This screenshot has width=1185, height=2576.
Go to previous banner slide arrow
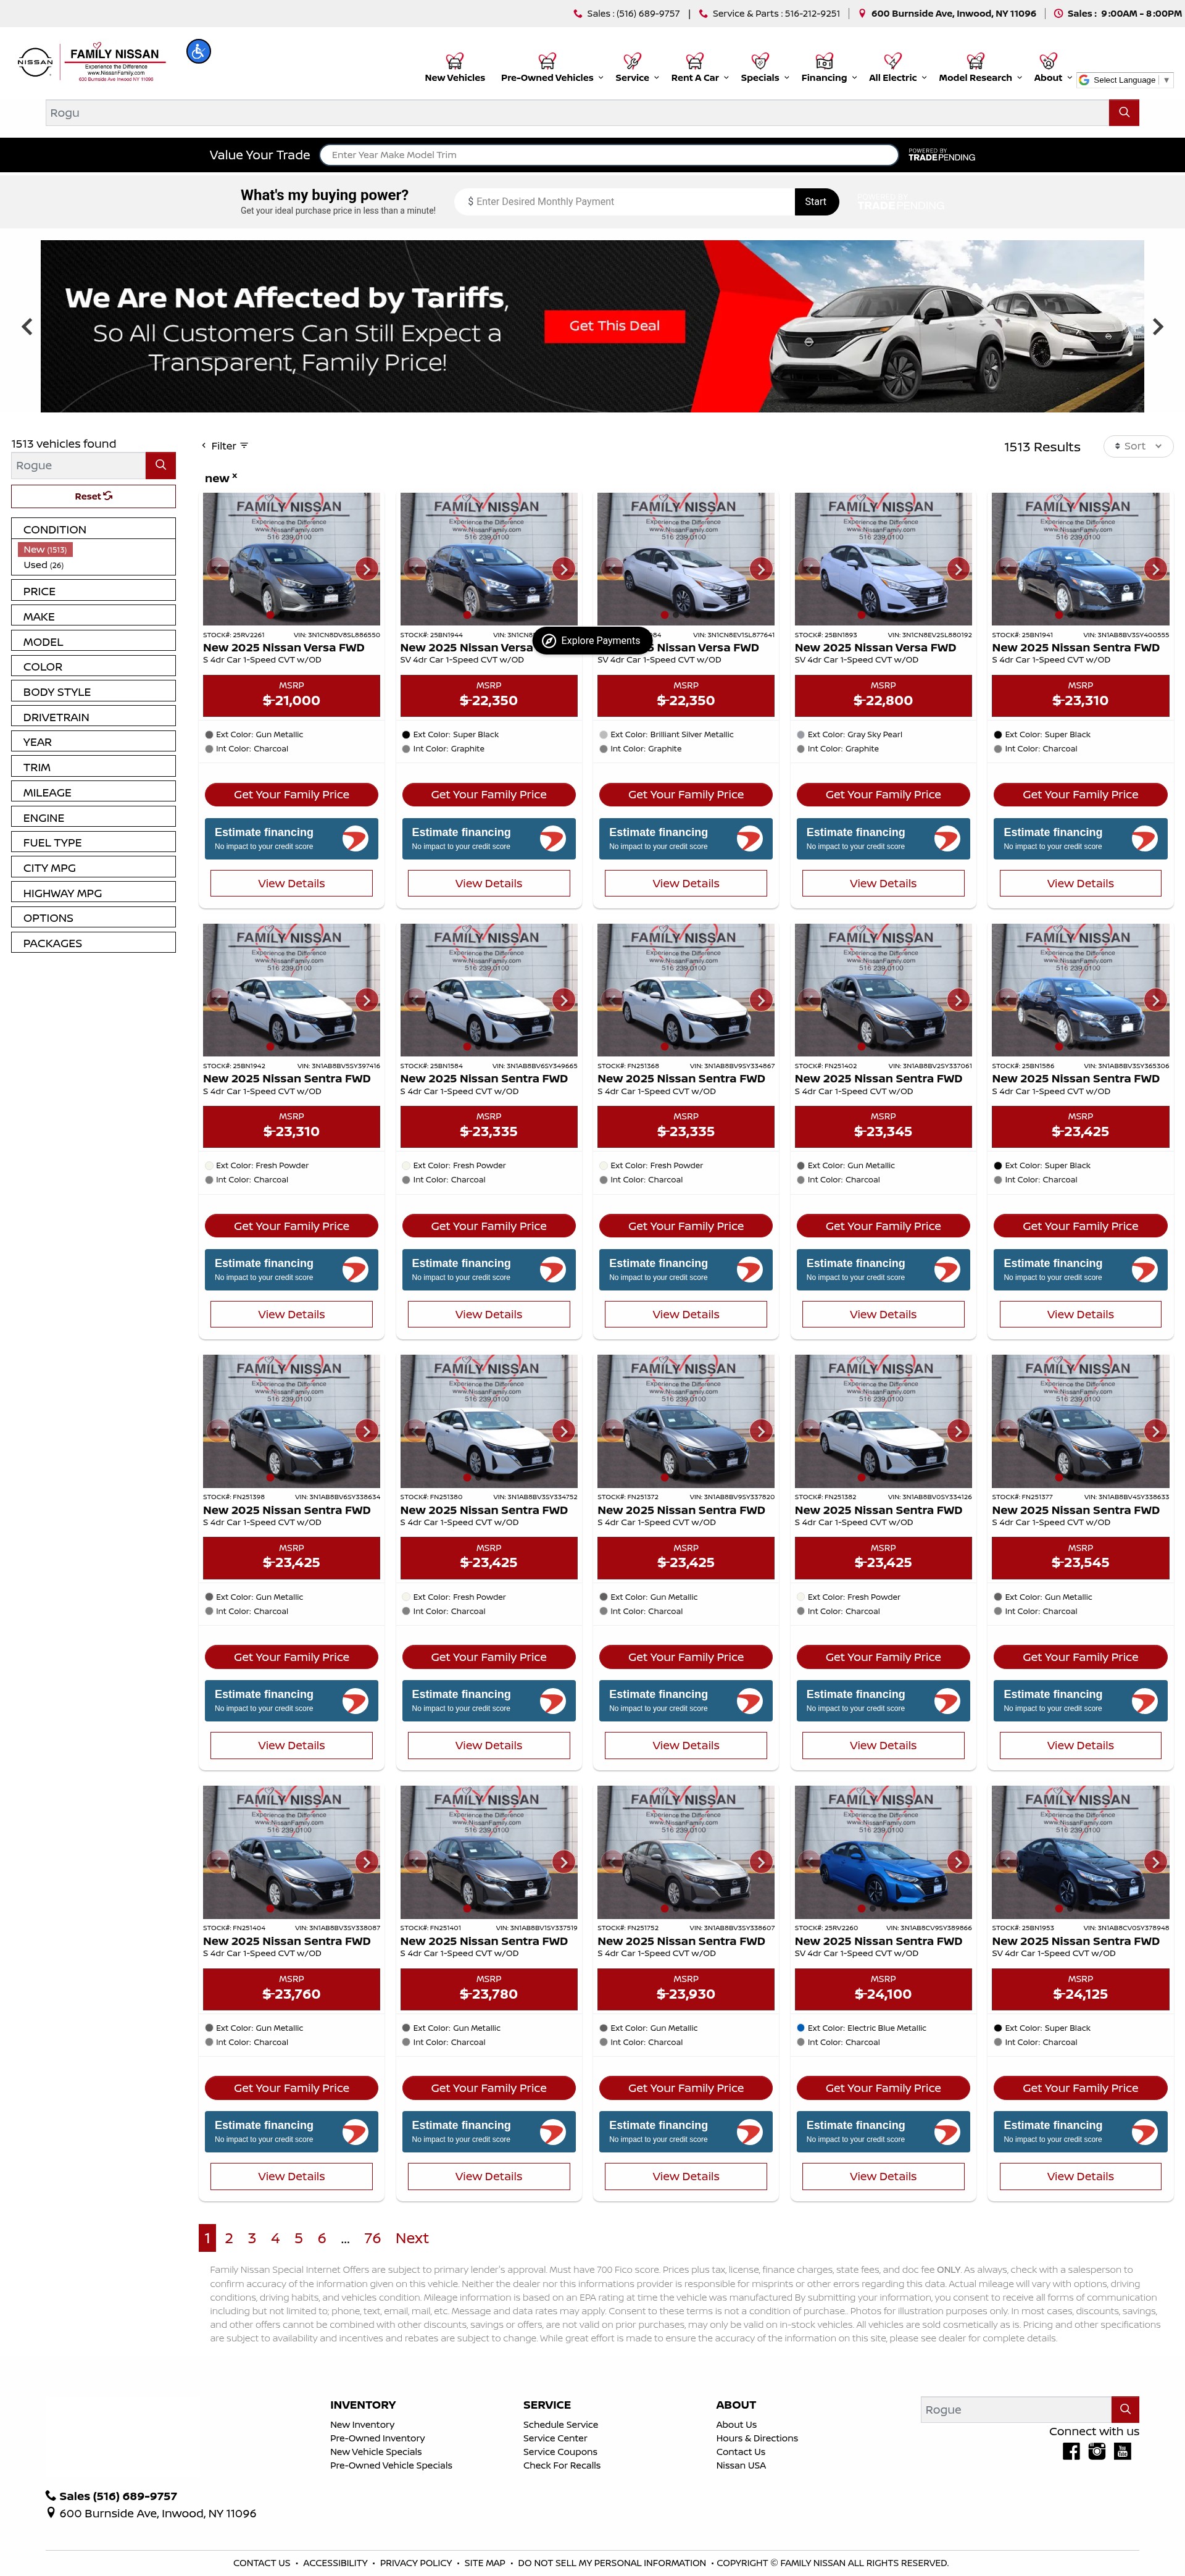[x=27, y=326]
